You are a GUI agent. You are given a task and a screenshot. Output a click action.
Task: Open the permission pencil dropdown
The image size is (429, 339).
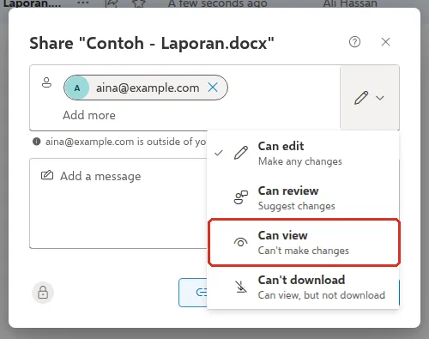[370, 98]
